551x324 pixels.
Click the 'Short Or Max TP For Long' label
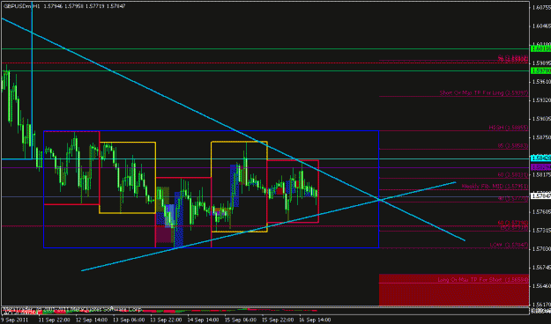(483, 93)
